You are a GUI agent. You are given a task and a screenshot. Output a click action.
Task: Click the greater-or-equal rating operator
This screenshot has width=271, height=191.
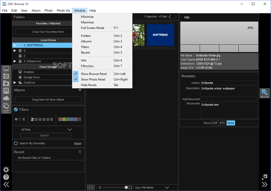(x=32, y=119)
